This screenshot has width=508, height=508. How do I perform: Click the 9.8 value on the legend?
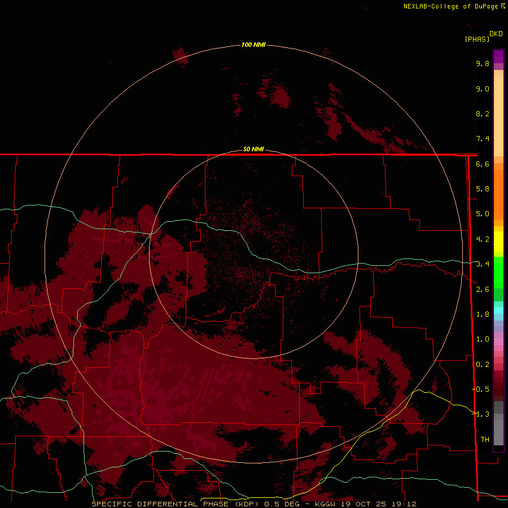(483, 63)
